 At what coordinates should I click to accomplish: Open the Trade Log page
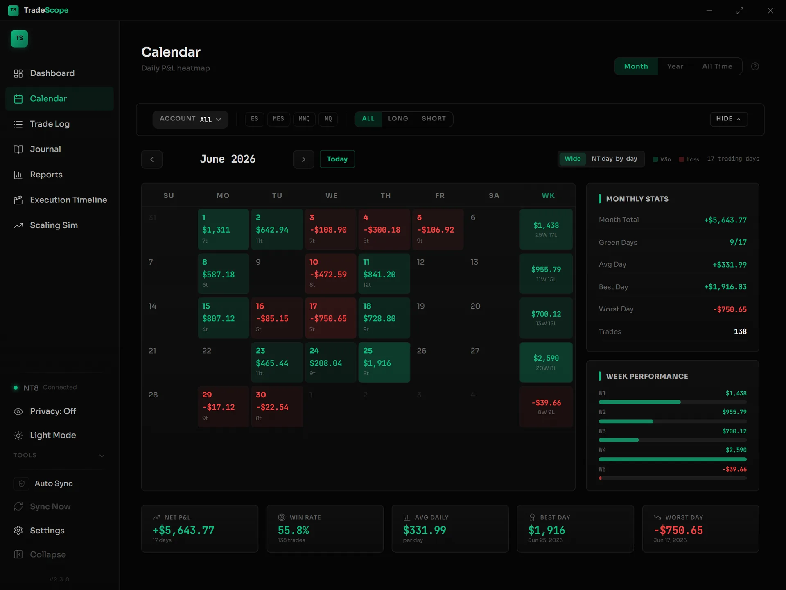(59, 124)
